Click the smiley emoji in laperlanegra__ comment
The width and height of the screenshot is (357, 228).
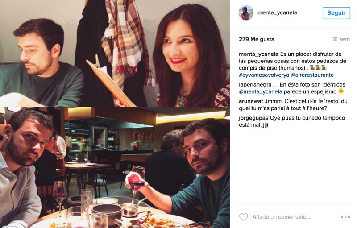pos(341,91)
